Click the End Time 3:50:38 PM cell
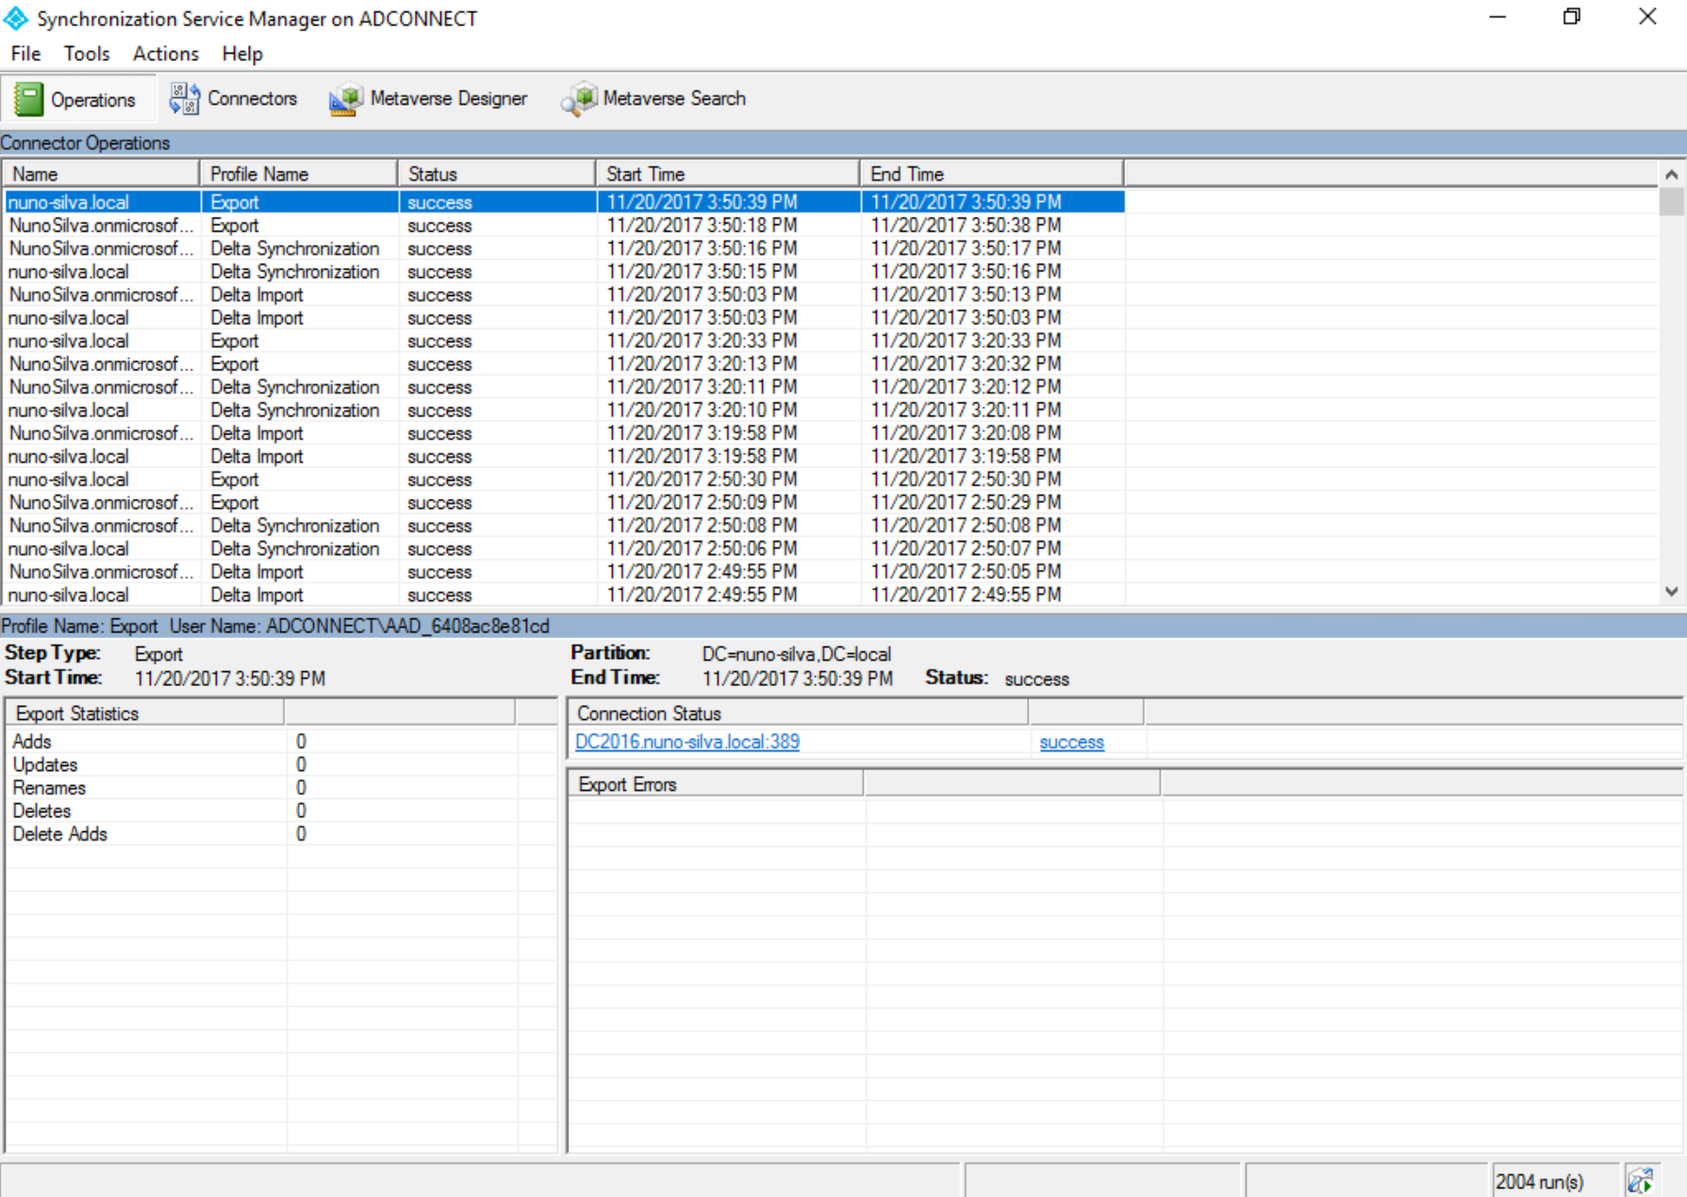Image resolution: width=1687 pixels, height=1197 pixels. pos(966,225)
